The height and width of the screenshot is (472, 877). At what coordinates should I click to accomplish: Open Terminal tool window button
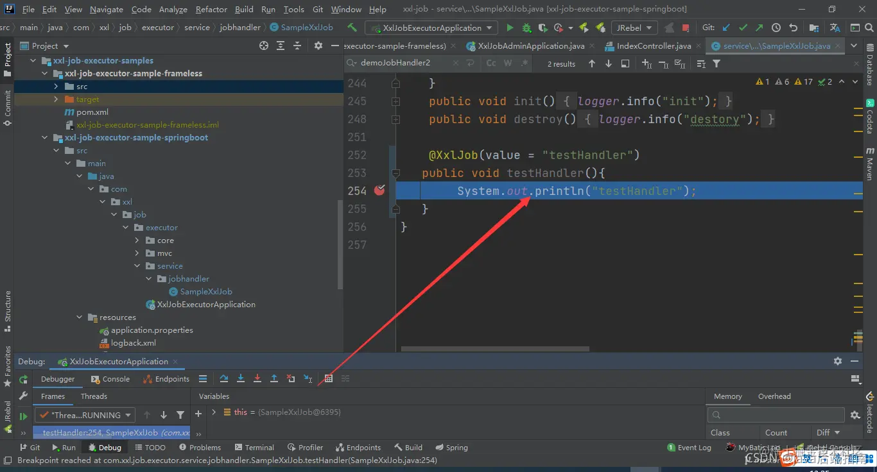254,448
